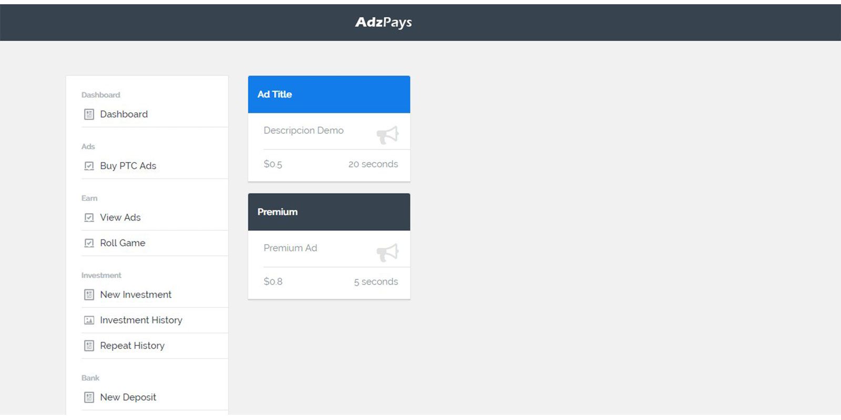841x420 pixels.
Task: Click the View Ads checkmark icon
Action: click(89, 217)
